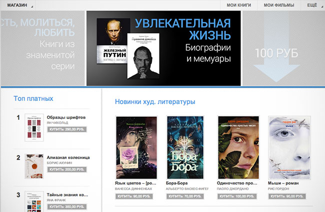Open the Бора-Бора book cover

[x=185, y=148]
